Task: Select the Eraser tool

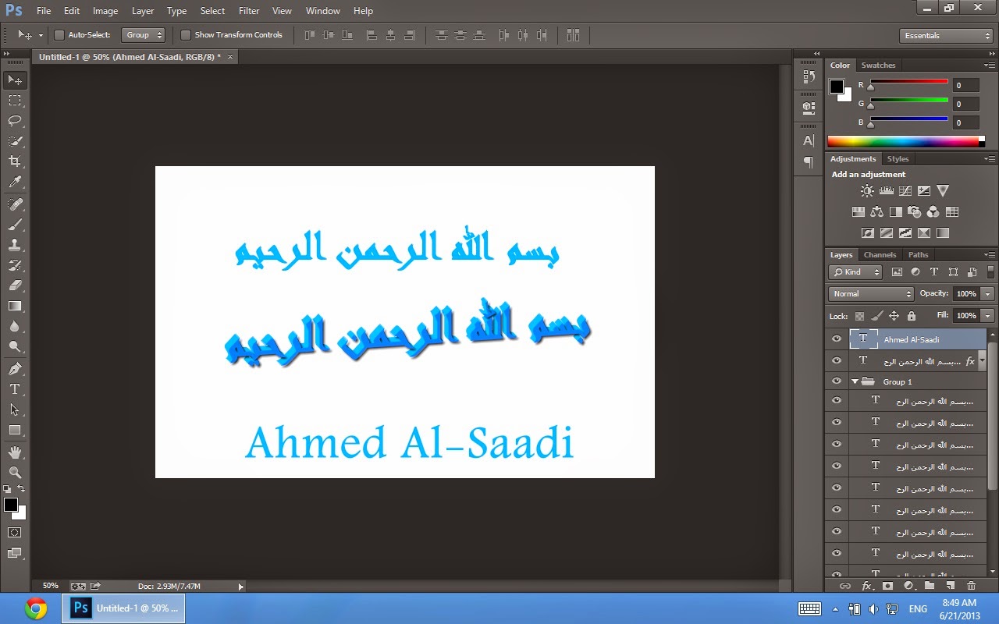Action: pos(15,285)
